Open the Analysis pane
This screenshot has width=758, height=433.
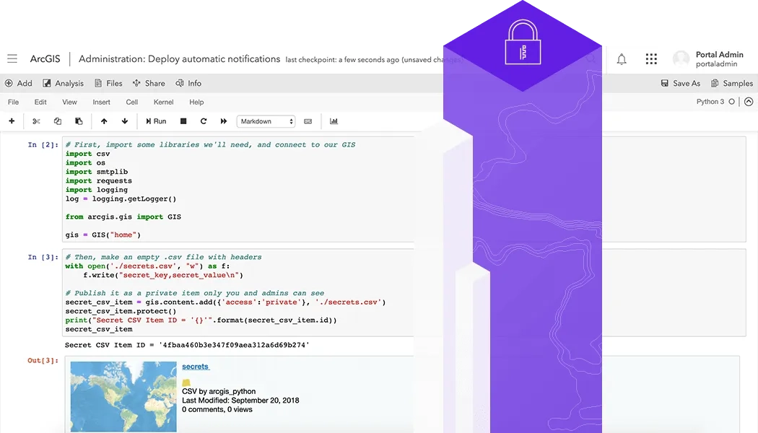click(x=64, y=83)
